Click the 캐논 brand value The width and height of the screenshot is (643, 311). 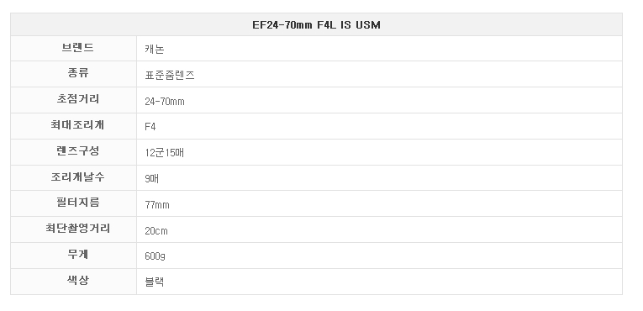tap(154, 50)
